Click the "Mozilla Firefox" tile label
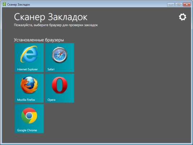This screenshot has height=145, width=193. (26, 100)
